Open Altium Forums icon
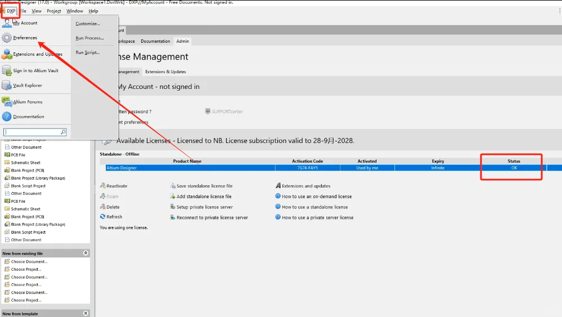The image size is (562, 317). pos(7,102)
